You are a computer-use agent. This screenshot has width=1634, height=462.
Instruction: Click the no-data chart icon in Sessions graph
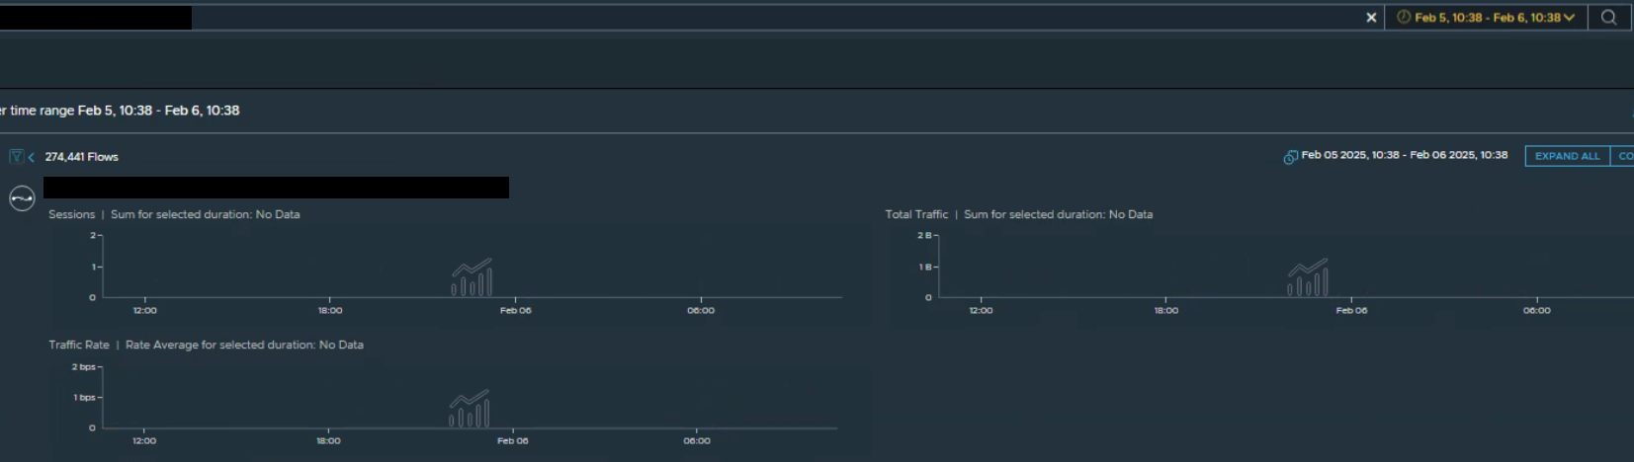coord(472,277)
